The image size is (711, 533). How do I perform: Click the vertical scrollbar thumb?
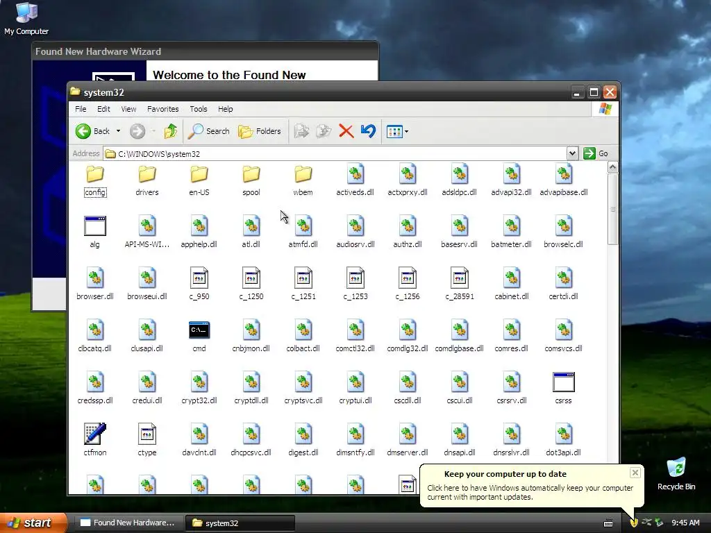pos(612,210)
